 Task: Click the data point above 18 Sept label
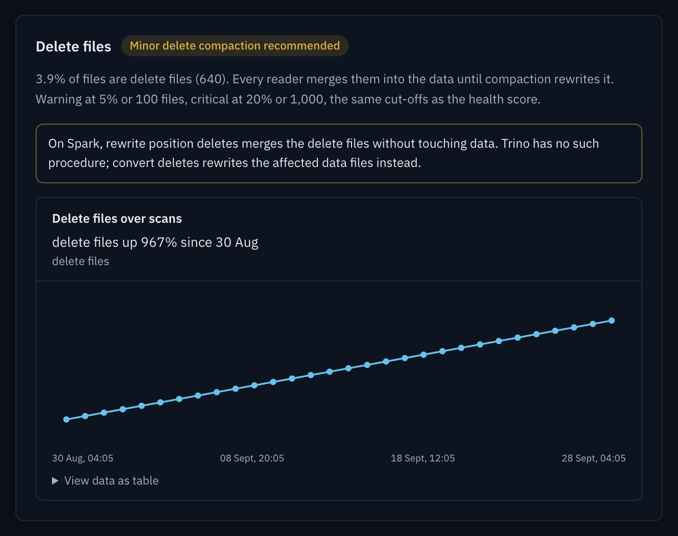(424, 355)
